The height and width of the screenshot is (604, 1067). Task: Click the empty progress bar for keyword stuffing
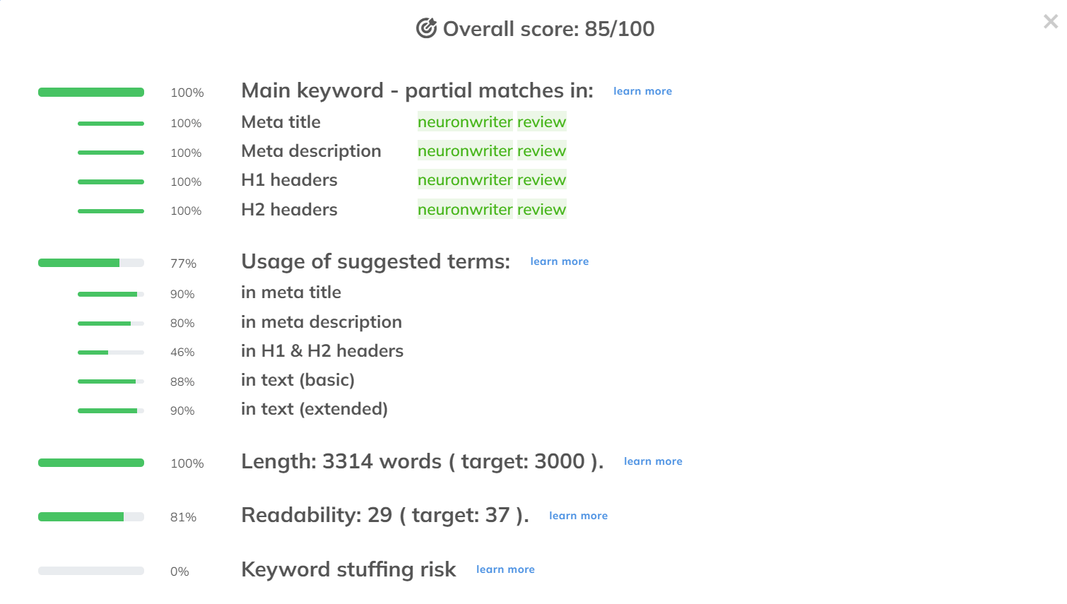click(90, 571)
